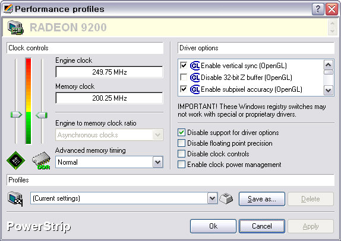
Task: Click the Ok button
Action: [x=213, y=226]
